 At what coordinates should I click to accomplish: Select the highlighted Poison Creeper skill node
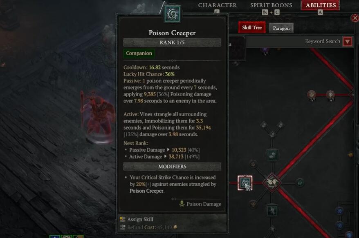click(x=245, y=183)
